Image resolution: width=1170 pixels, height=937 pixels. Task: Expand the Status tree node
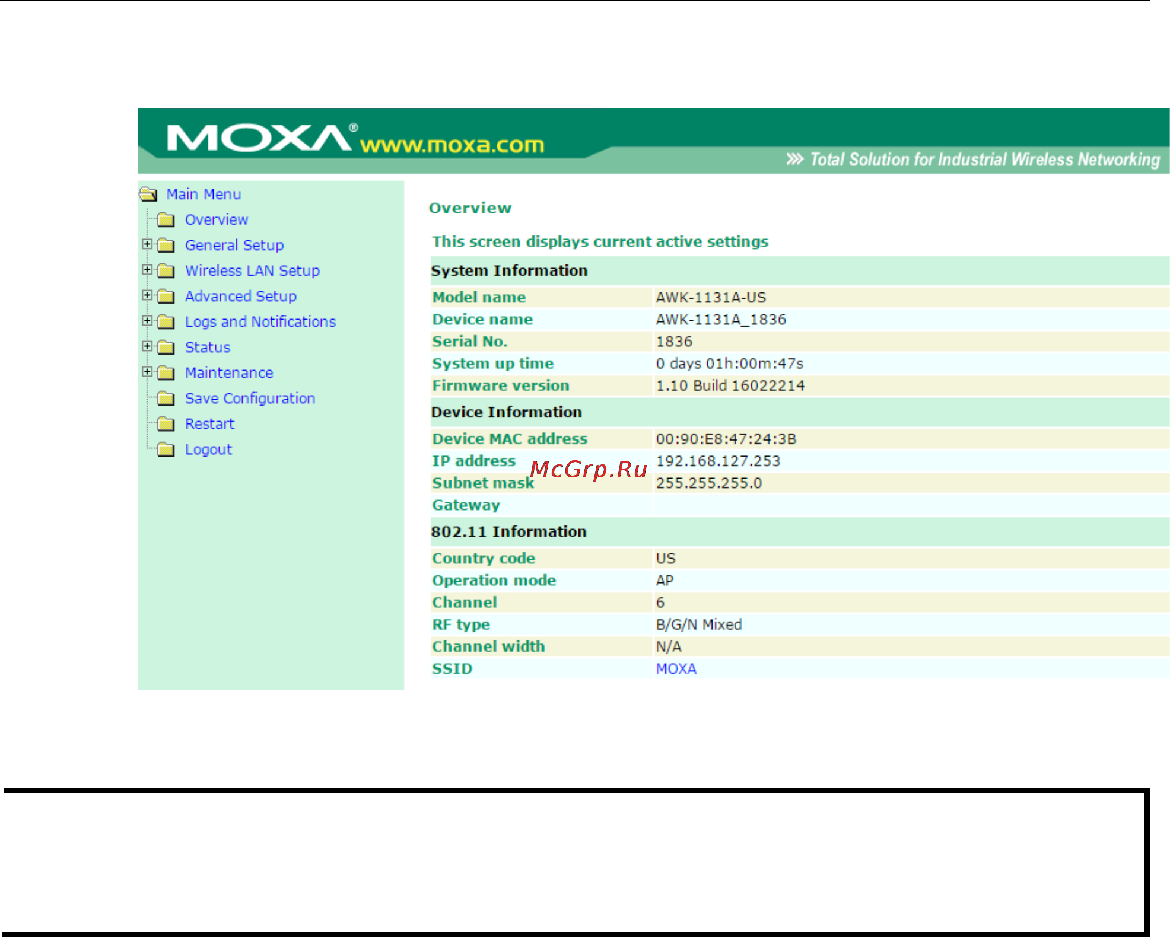[x=147, y=346]
